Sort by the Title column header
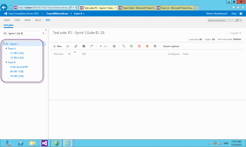Screen dimensions: 246x147 (84, 54)
